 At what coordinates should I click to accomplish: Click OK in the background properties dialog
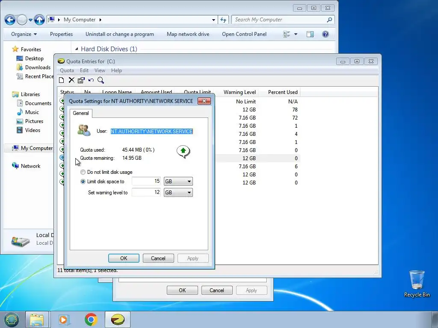[182, 290]
